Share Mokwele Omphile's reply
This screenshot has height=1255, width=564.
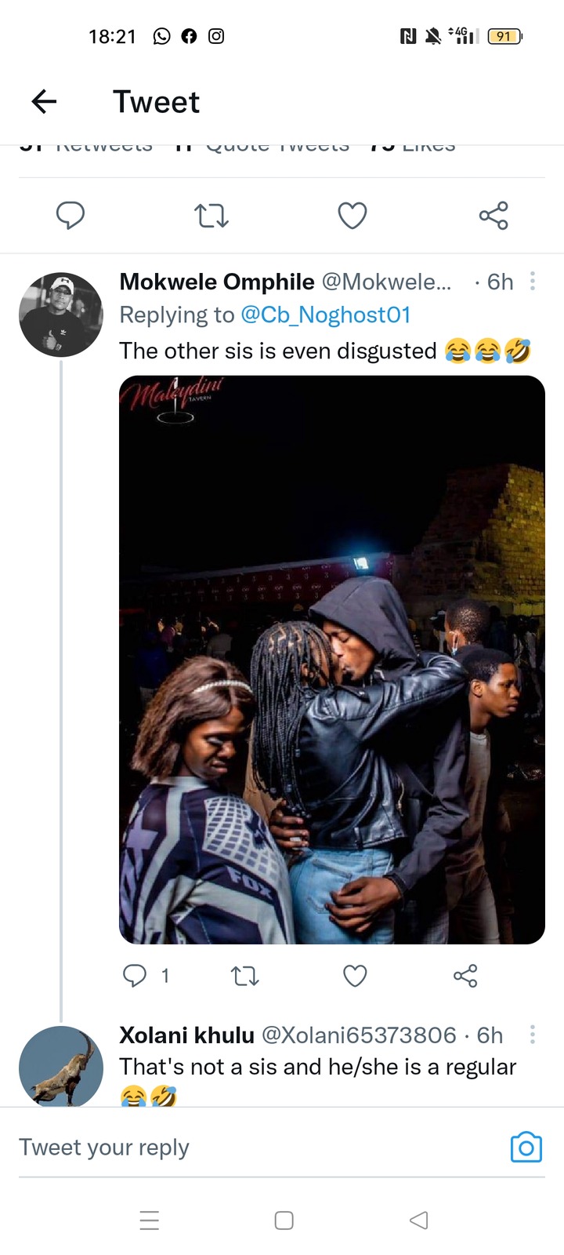coord(465,976)
